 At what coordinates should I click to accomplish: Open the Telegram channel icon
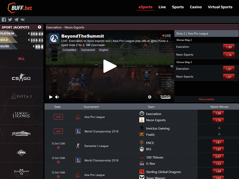tap(16, 19)
